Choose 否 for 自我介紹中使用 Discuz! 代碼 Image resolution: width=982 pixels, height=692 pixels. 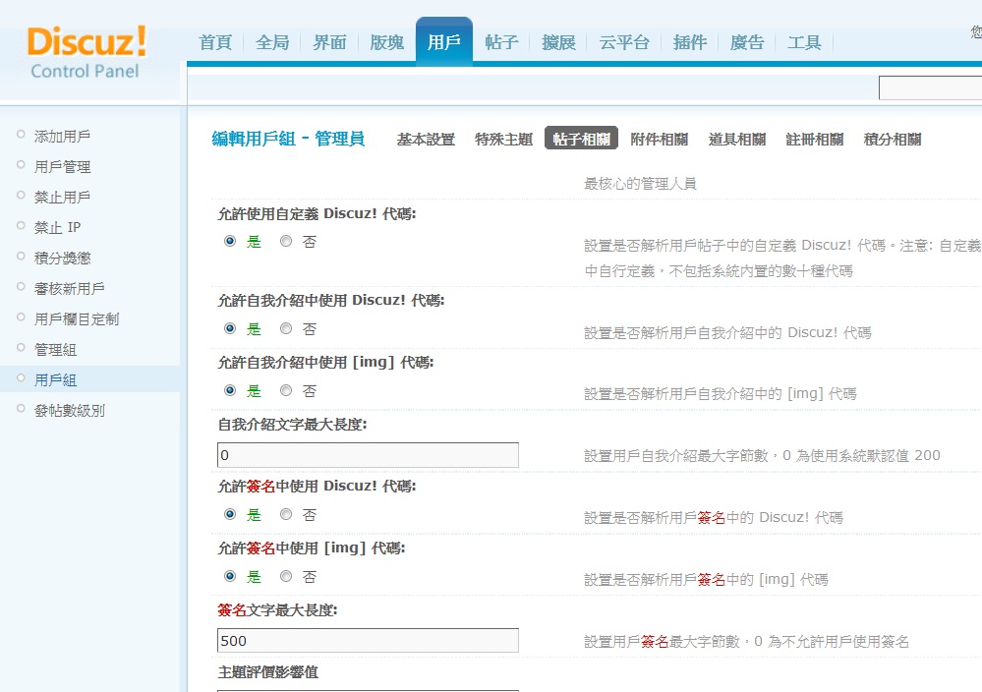click(286, 328)
